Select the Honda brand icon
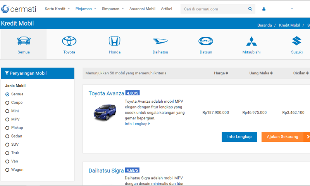This screenshot has height=186, width=310. (x=114, y=41)
